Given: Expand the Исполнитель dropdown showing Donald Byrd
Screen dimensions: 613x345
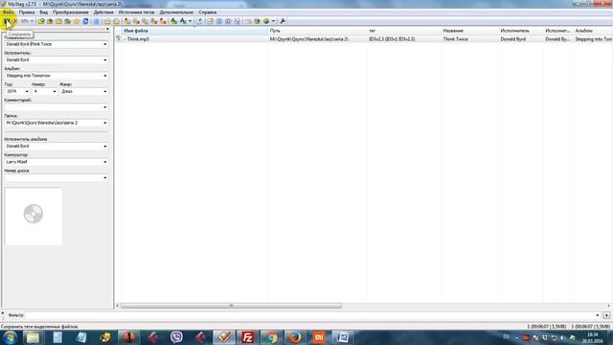Looking at the screenshot, I should (x=104, y=60).
